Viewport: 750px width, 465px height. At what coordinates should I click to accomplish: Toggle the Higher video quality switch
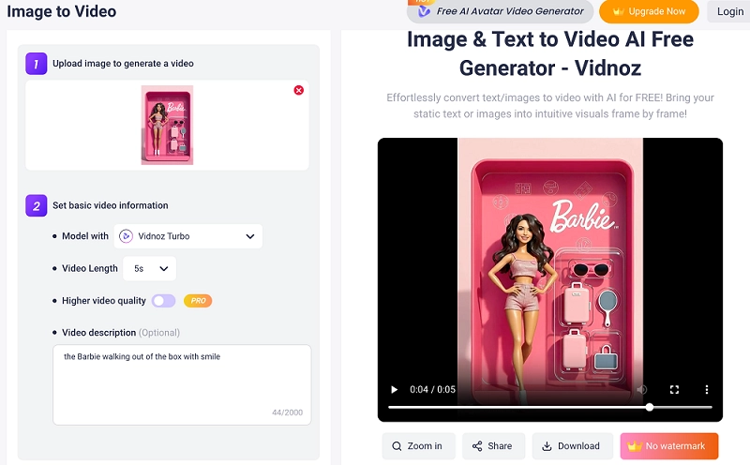click(x=163, y=301)
